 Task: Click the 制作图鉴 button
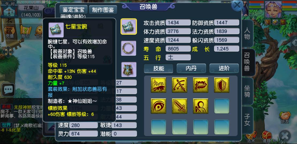103,10
